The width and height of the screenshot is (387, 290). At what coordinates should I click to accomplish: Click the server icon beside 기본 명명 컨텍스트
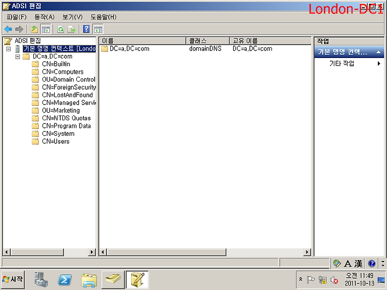17,49
